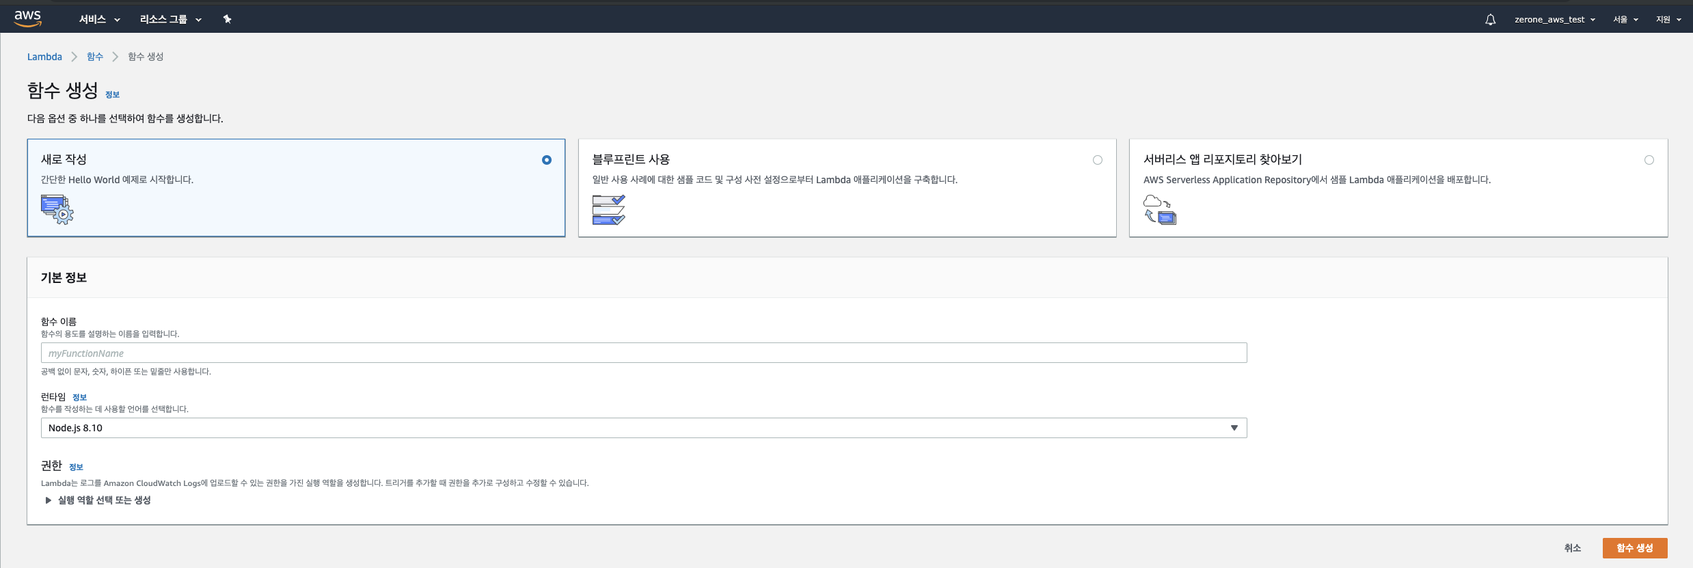Click the 새로 작성 card title
The height and width of the screenshot is (568, 1693).
coord(64,159)
